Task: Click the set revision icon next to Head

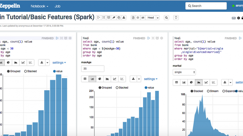Action: [138, 17]
